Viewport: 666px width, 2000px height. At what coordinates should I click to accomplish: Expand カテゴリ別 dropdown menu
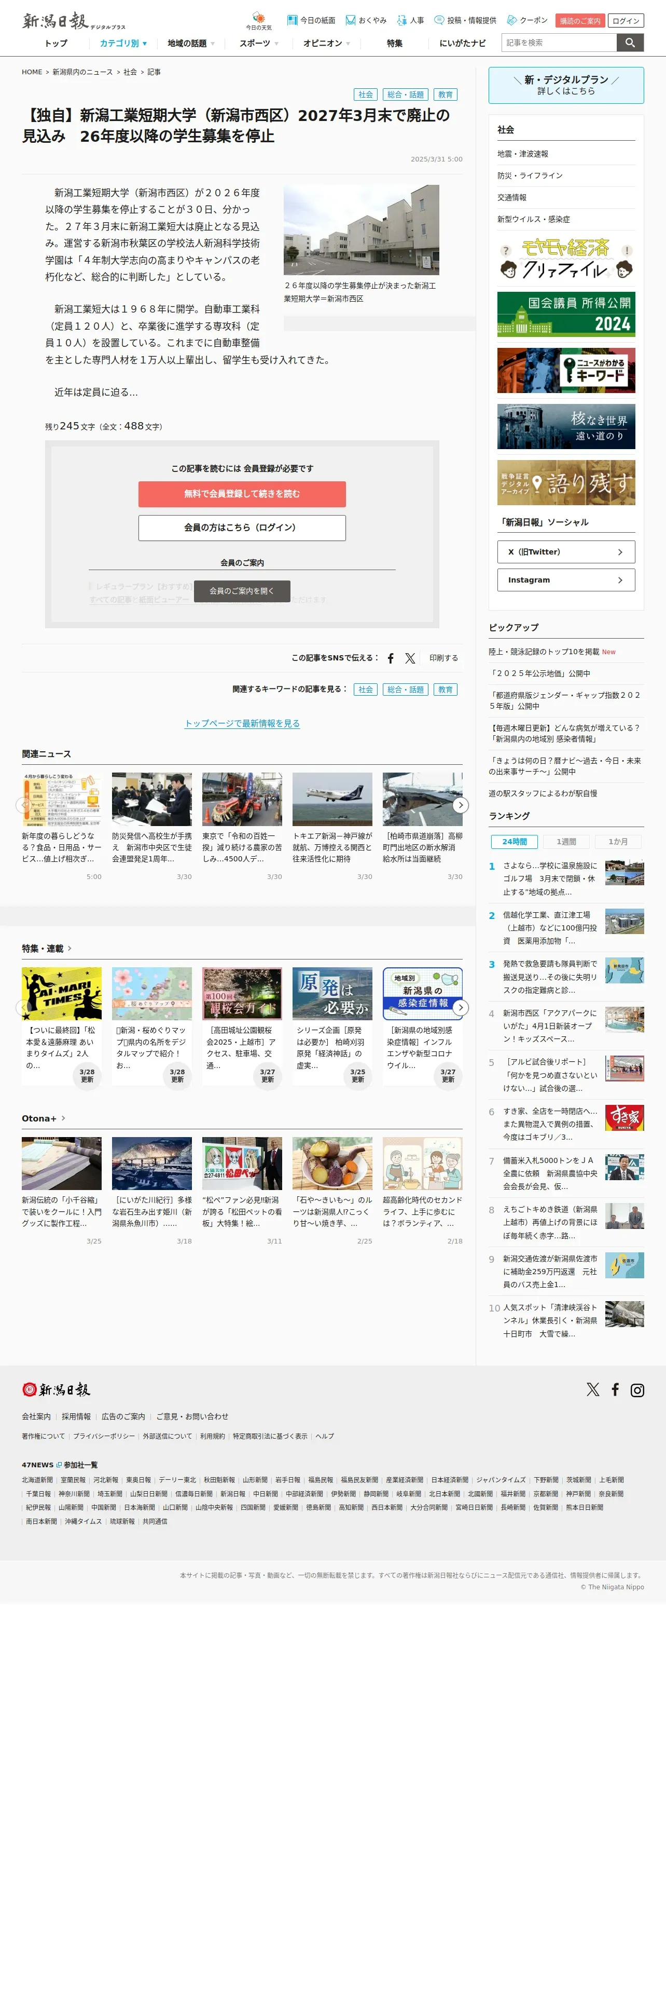[x=123, y=44]
